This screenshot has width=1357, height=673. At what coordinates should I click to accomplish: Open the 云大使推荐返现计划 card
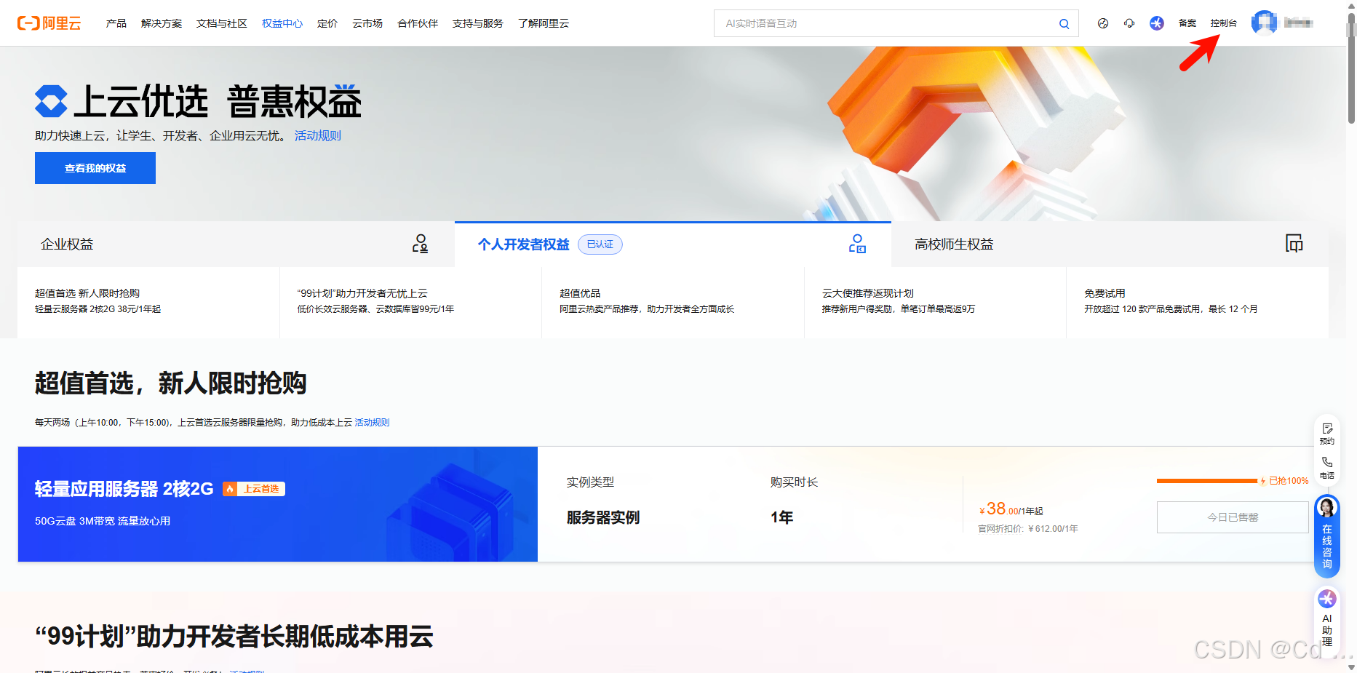935,302
